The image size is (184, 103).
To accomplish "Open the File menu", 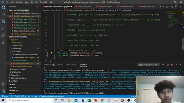I will 7,2.
